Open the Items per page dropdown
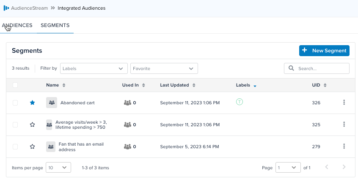 58,168
